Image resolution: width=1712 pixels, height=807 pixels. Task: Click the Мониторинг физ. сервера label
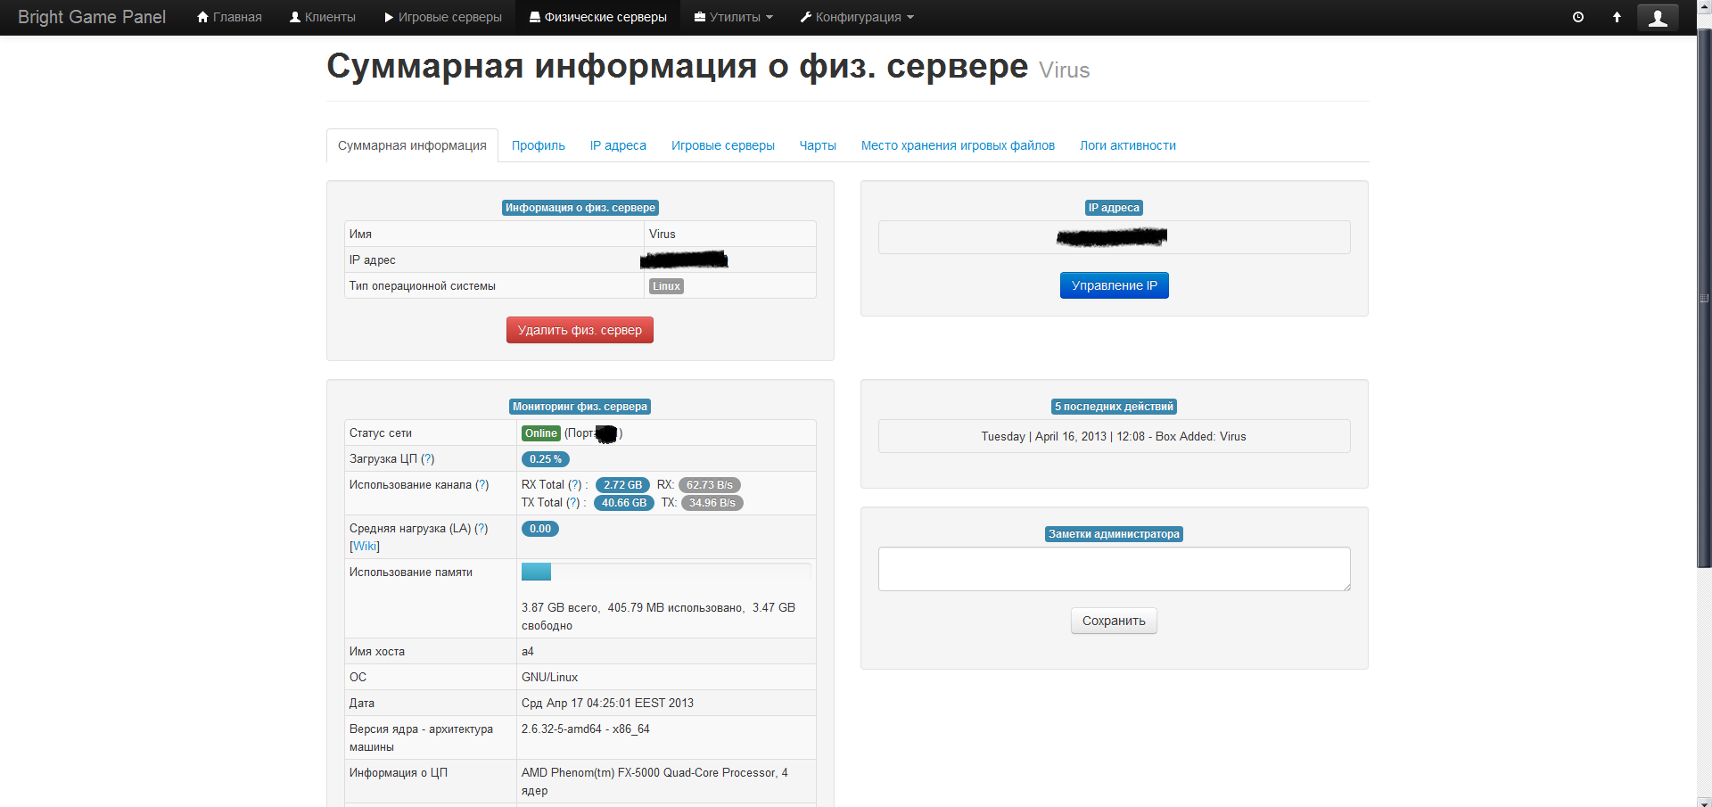pyautogui.click(x=580, y=407)
